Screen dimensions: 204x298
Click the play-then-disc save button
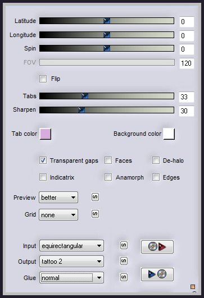pyautogui.click(x=157, y=274)
